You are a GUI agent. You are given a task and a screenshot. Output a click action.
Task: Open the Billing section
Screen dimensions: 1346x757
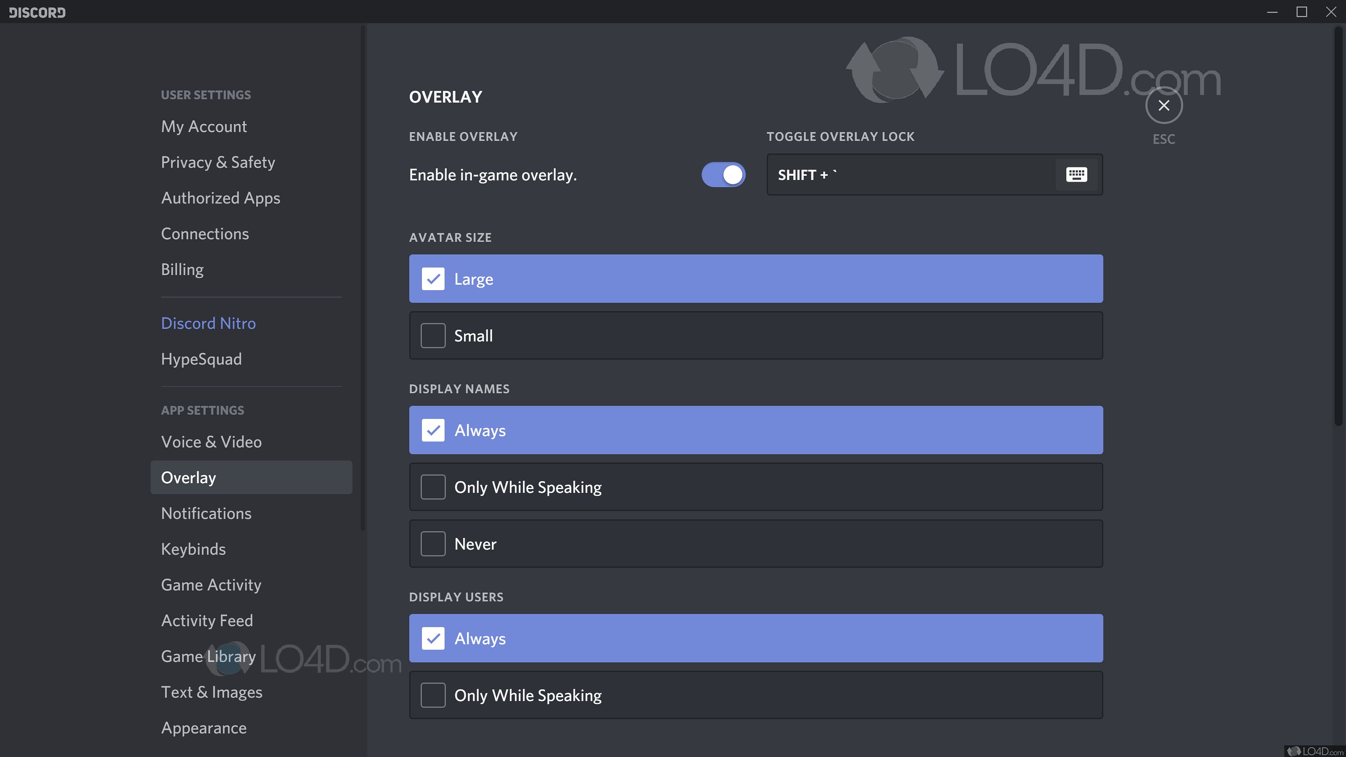[x=182, y=269]
